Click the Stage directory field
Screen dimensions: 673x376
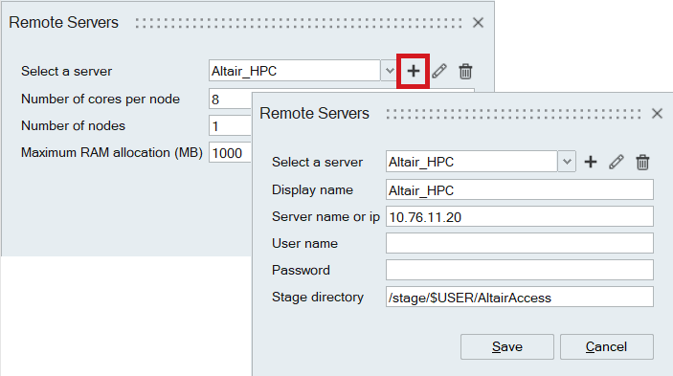(x=519, y=297)
